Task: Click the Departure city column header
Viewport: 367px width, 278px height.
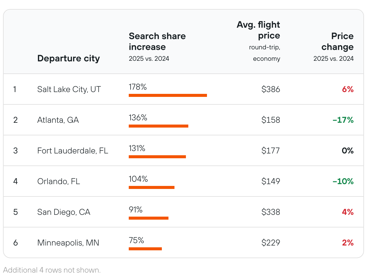Action: point(68,58)
